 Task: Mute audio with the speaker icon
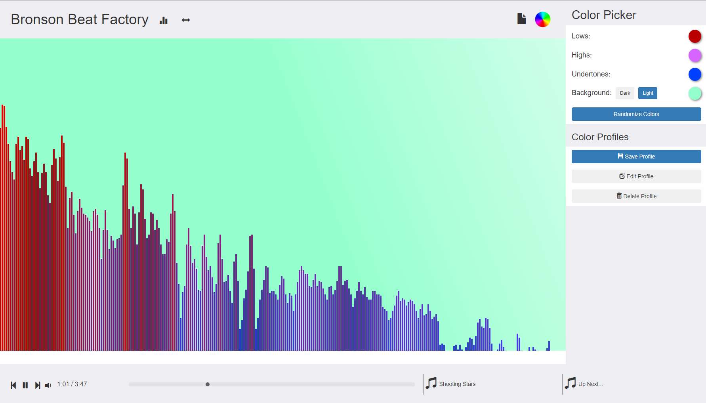pyautogui.click(x=48, y=385)
